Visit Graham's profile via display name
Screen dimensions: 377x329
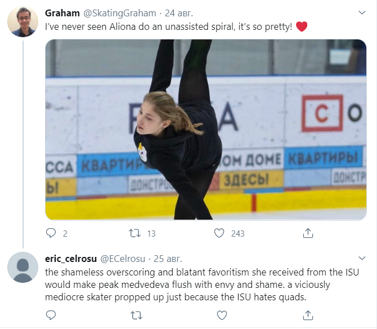coord(62,12)
